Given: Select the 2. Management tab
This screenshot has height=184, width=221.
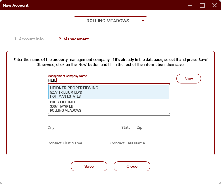Looking at the screenshot, I should pyautogui.click(x=74, y=39).
